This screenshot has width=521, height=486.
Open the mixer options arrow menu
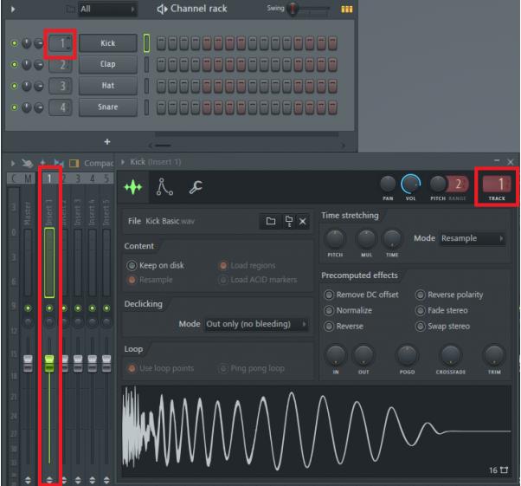(13, 163)
